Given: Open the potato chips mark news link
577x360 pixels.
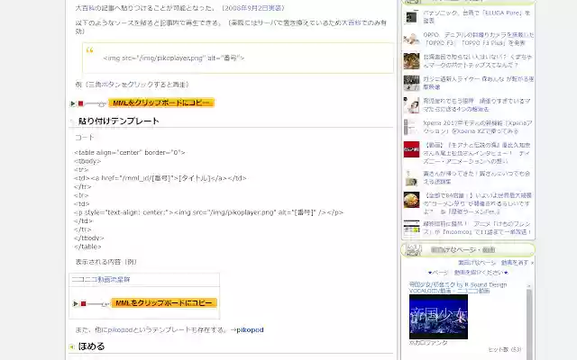Looking at the screenshot, I should tap(478, 61).
